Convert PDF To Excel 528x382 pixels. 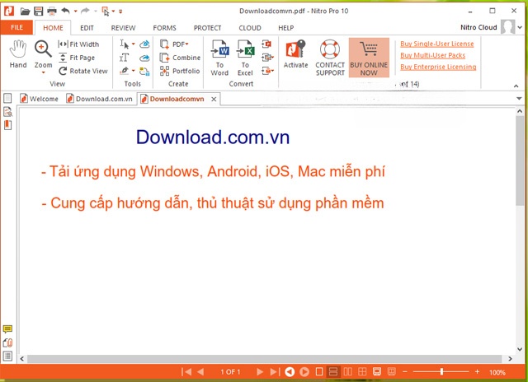(x=245, y=58)
